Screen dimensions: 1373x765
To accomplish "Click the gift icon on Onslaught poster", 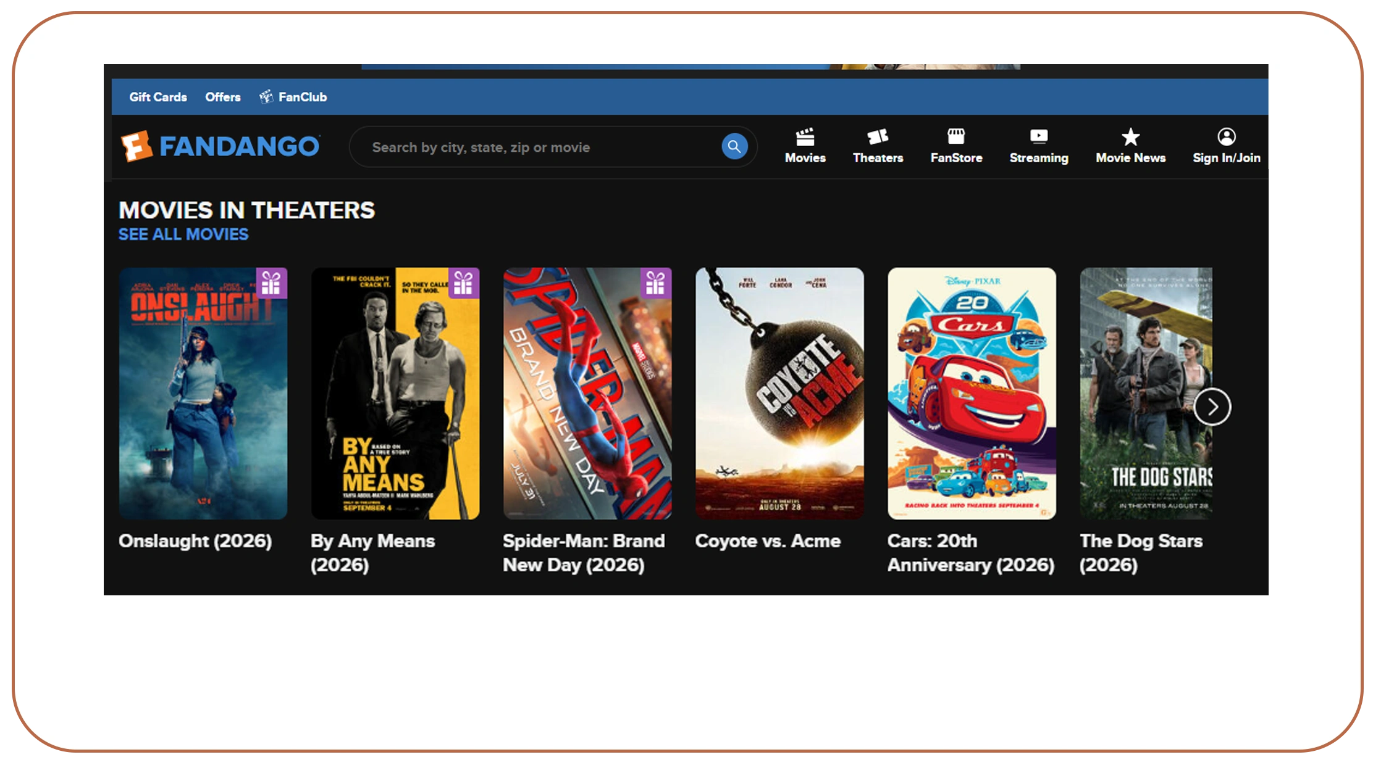I will pyautogui.click(x=271, y=283).
